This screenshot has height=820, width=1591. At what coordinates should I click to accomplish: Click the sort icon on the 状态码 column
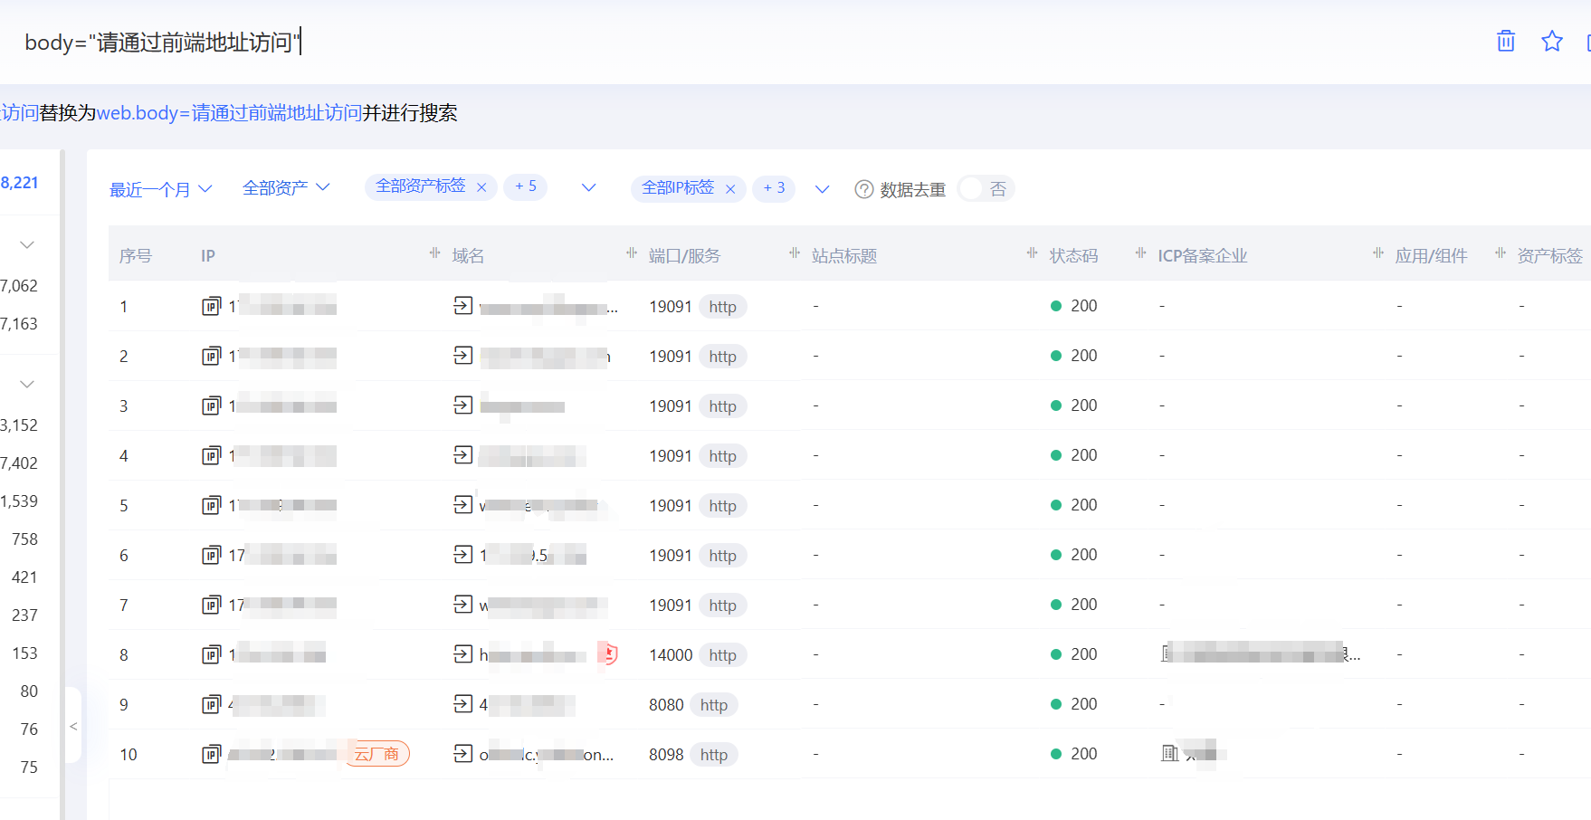point(1032,253)
